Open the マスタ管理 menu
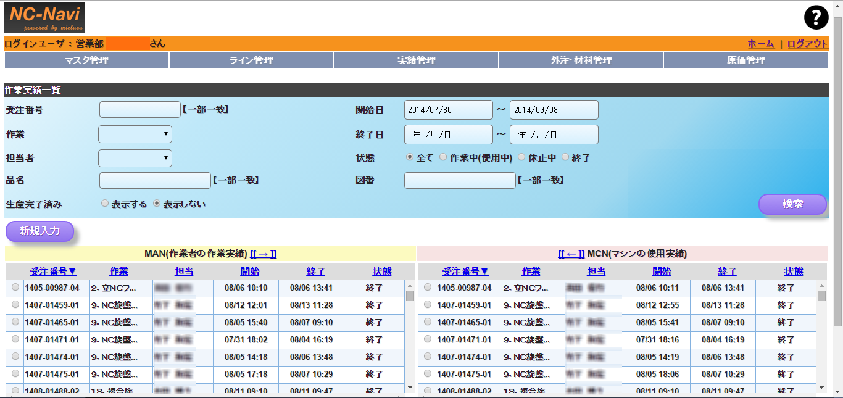Image resolution: width=843 pixels, height=398 pixels. click(86, 60)
